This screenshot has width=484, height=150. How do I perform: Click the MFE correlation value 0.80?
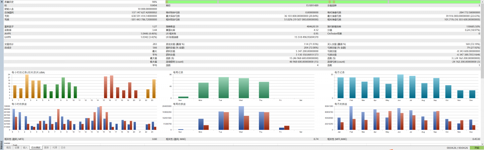(154, 139)
